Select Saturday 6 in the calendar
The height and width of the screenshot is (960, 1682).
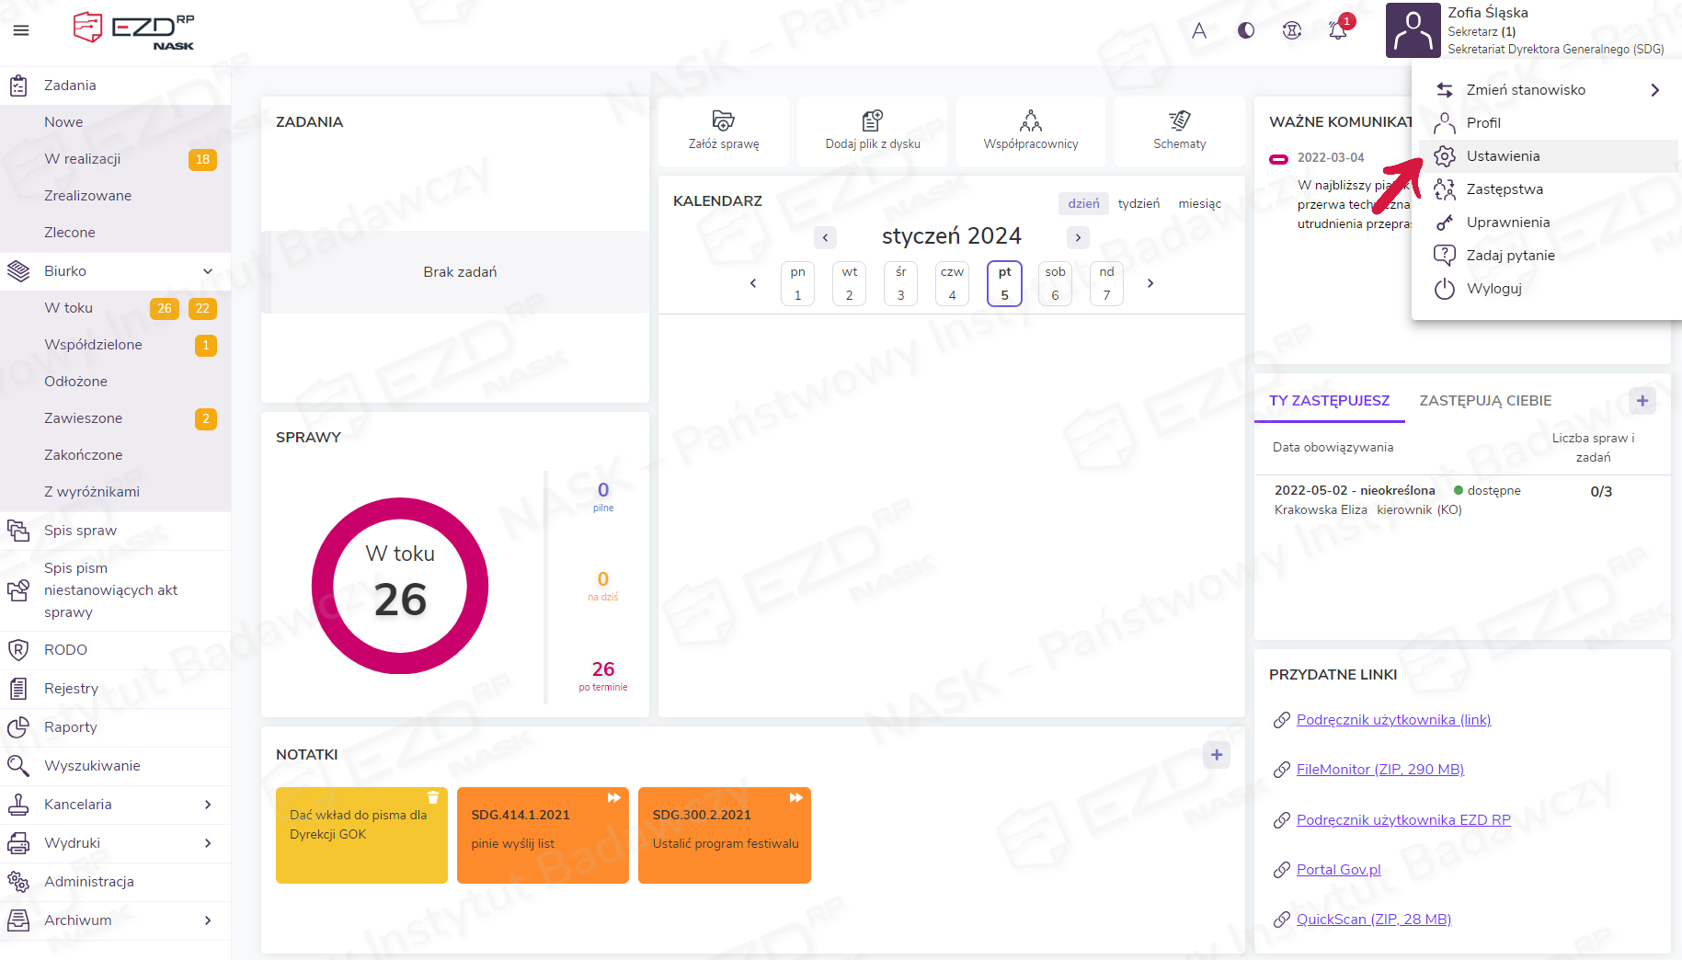[x=1055, y=283]
